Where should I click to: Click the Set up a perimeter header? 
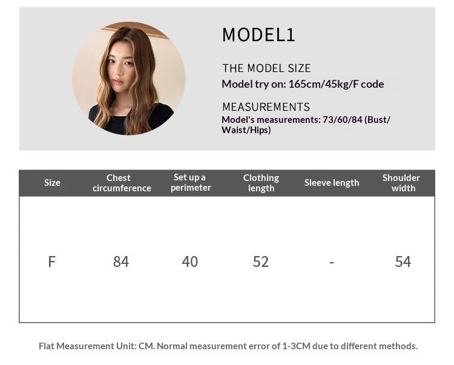[x=190, y=182]
